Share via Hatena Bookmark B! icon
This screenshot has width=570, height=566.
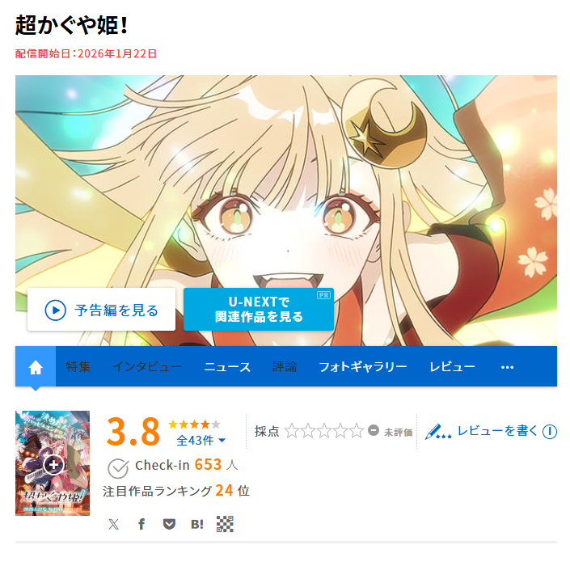click(x=197, y=524)
